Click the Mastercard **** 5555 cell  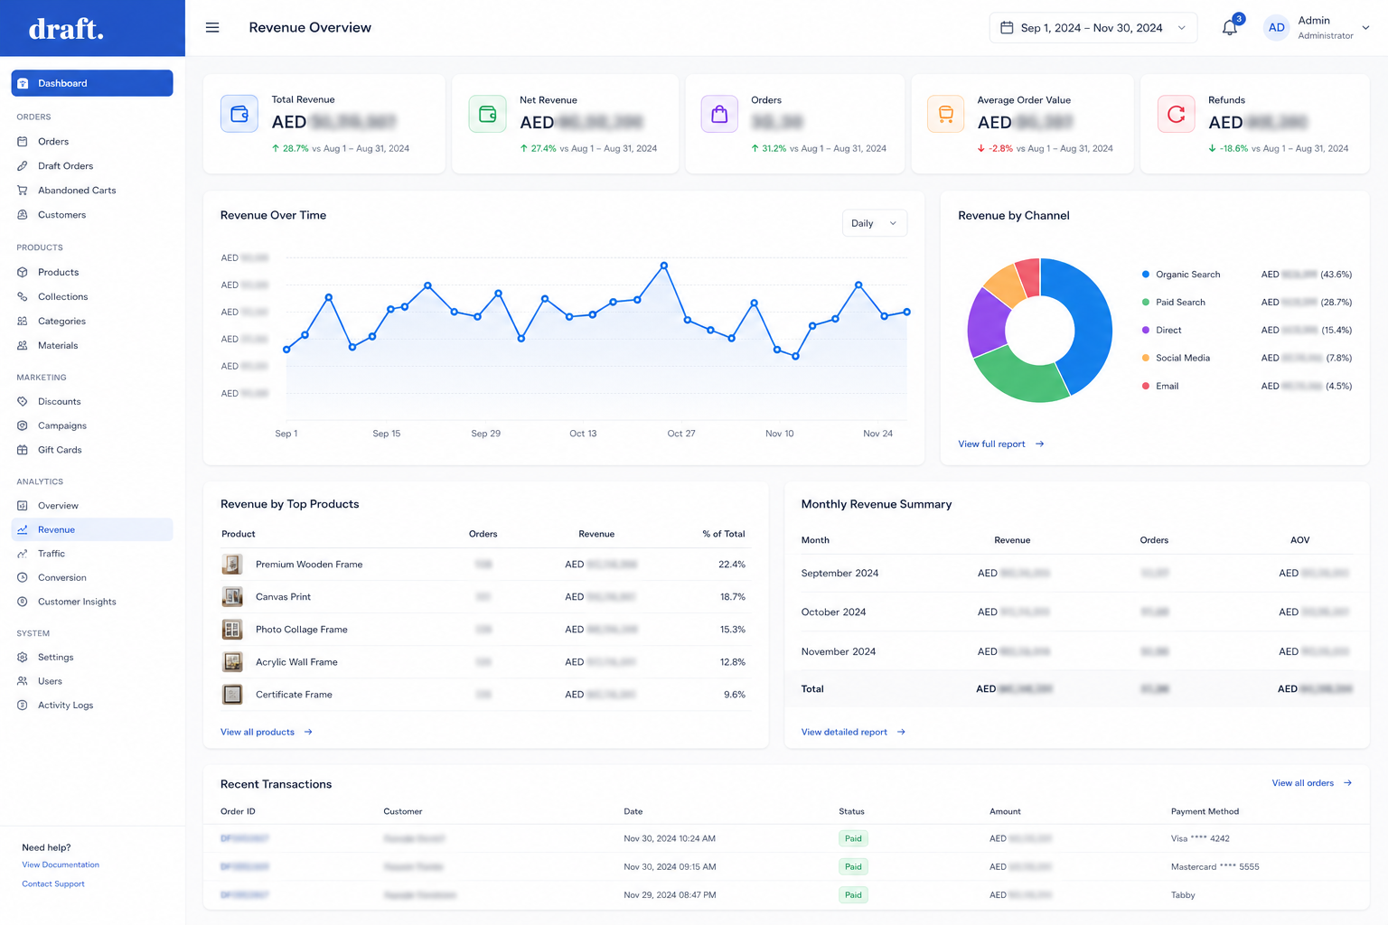(1214, 867)
